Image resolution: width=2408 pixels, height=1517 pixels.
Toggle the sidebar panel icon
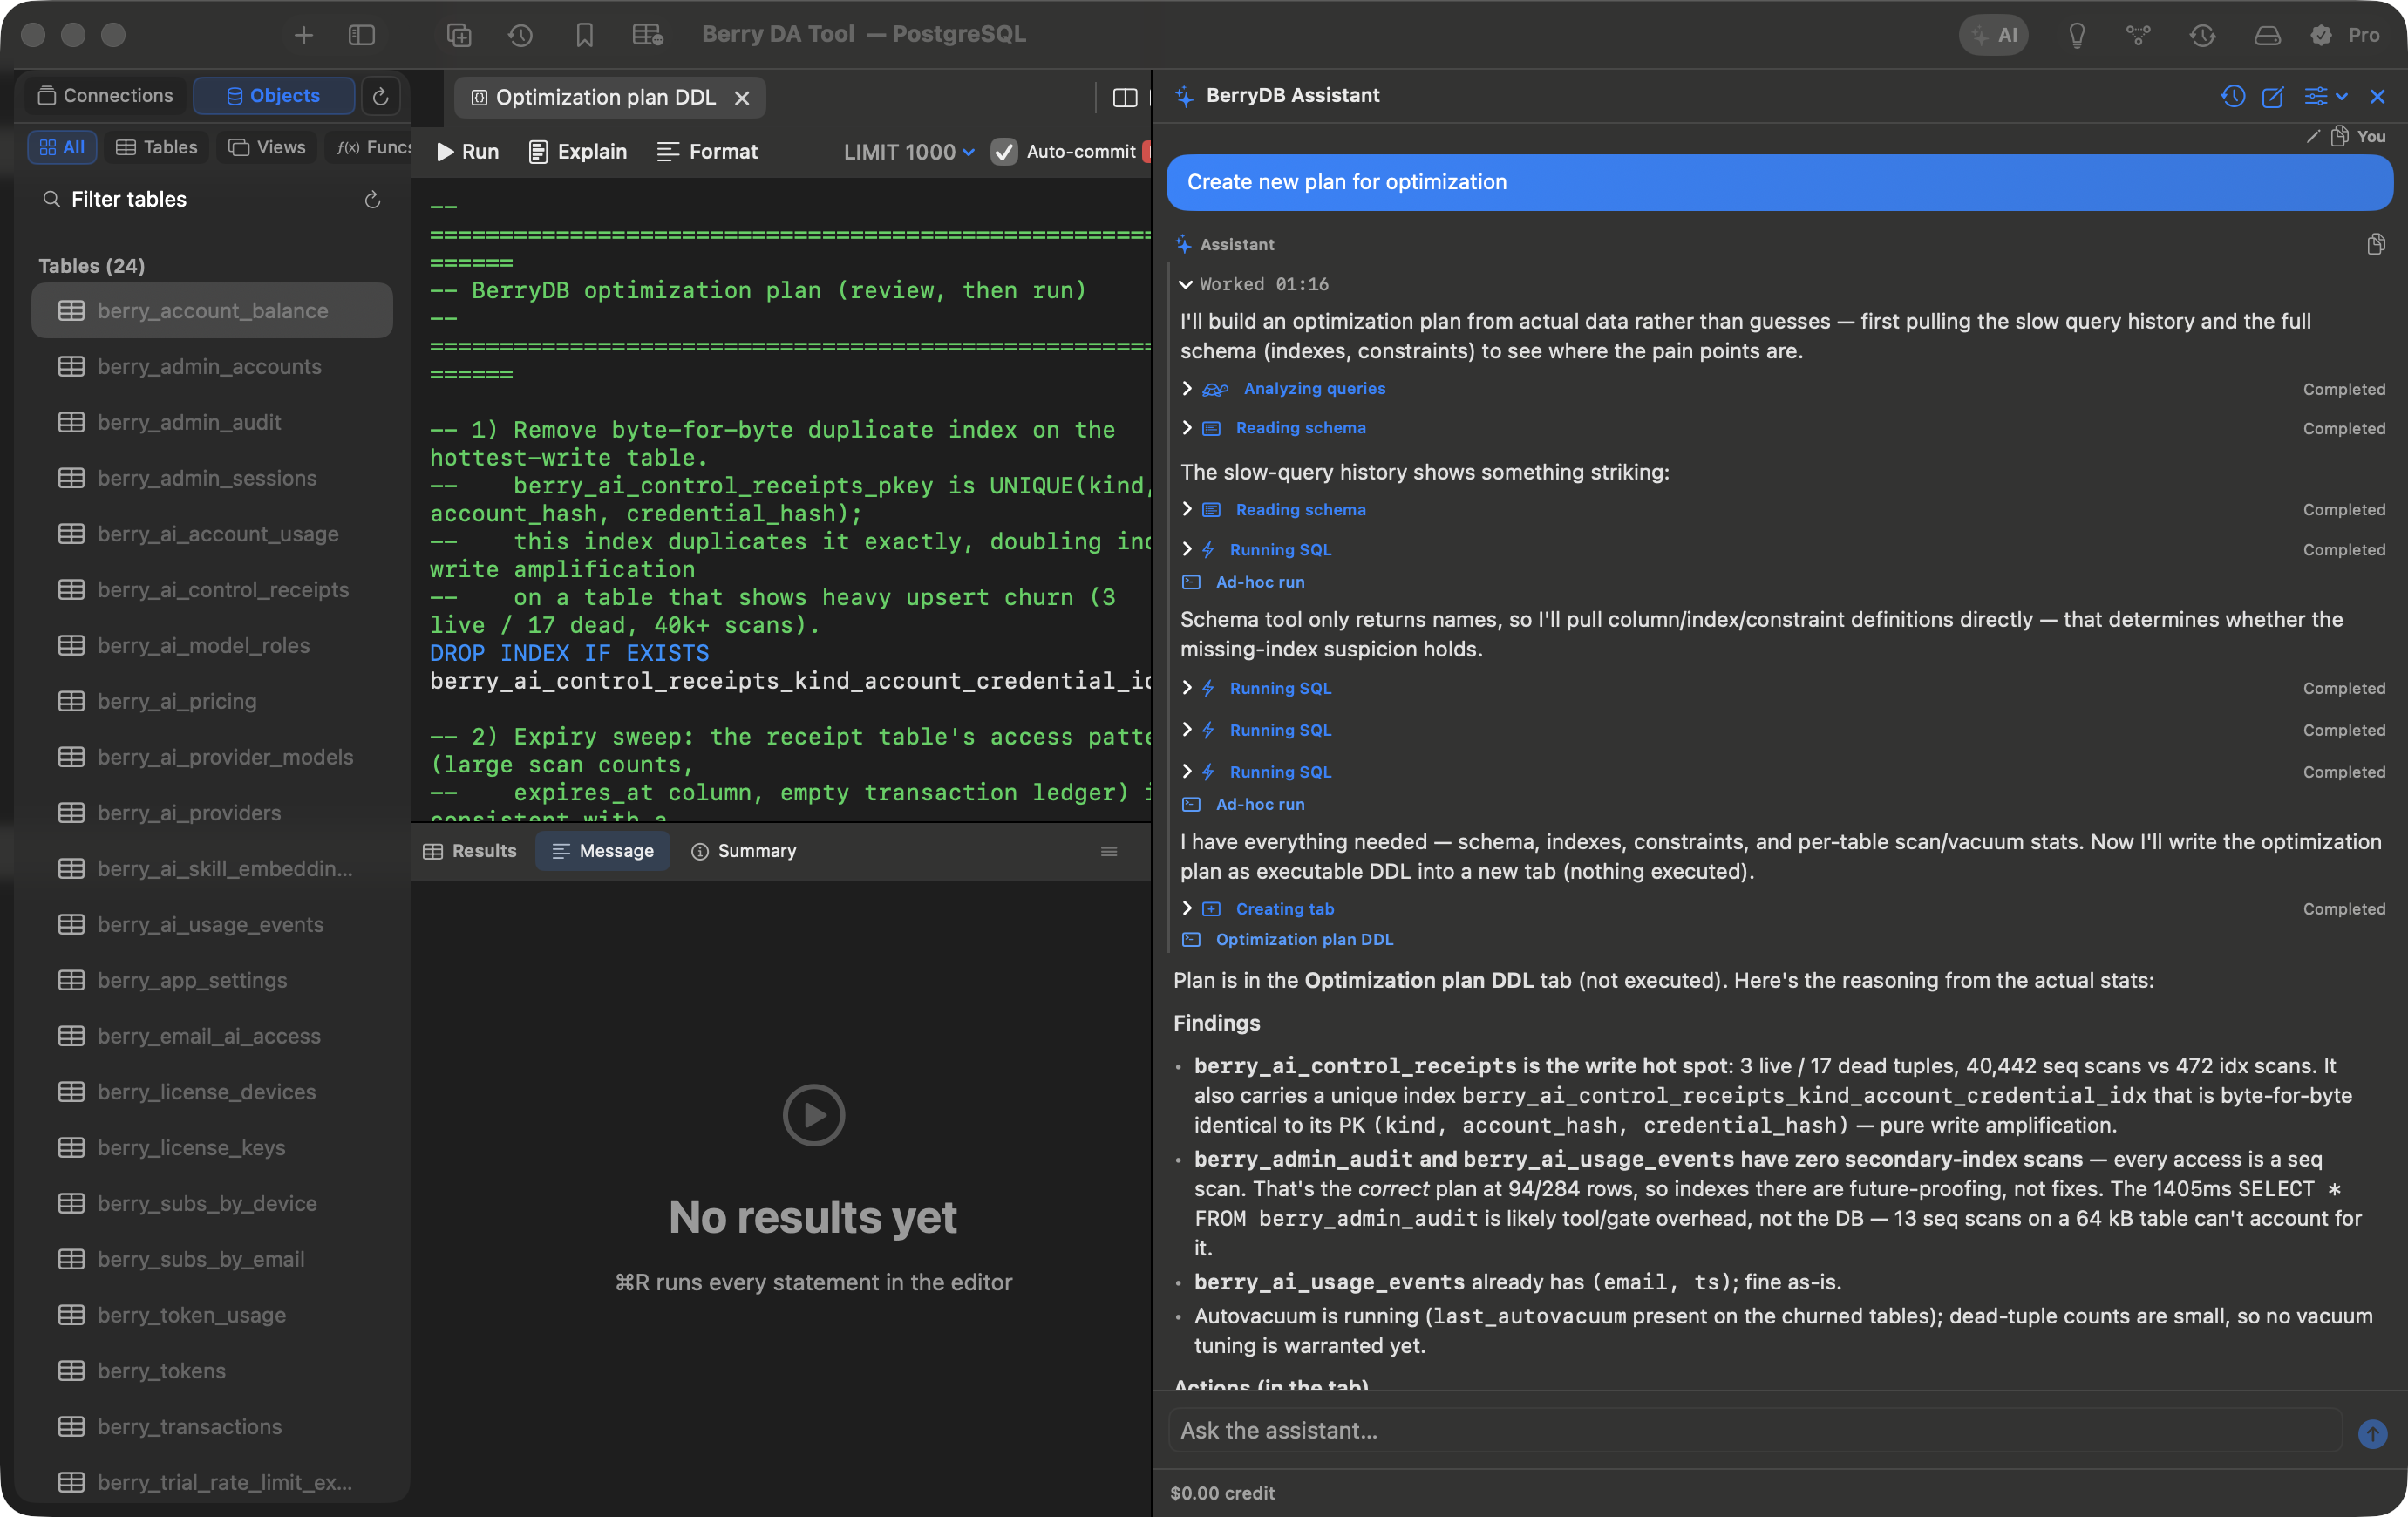pos(361,35)
